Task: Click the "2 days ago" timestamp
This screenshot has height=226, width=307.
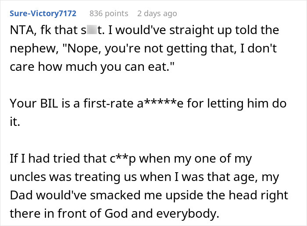Action: 157,14
